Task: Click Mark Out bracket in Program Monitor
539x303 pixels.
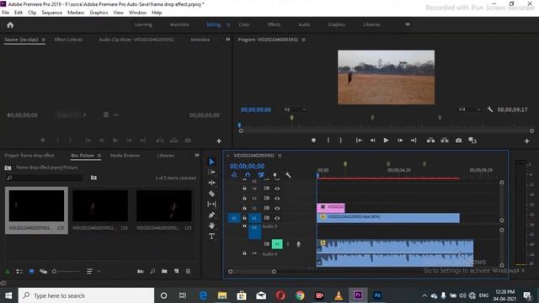Action: click(x=340, y=141)
